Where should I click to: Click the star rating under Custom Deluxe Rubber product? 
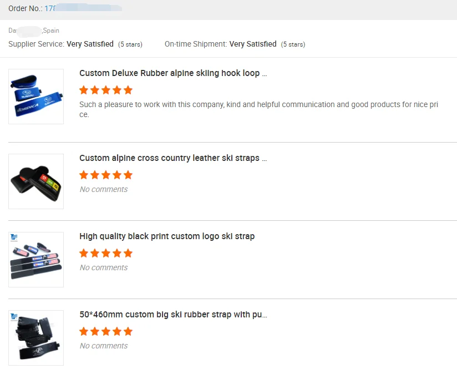pyautogui.click(x=106, y=90)
